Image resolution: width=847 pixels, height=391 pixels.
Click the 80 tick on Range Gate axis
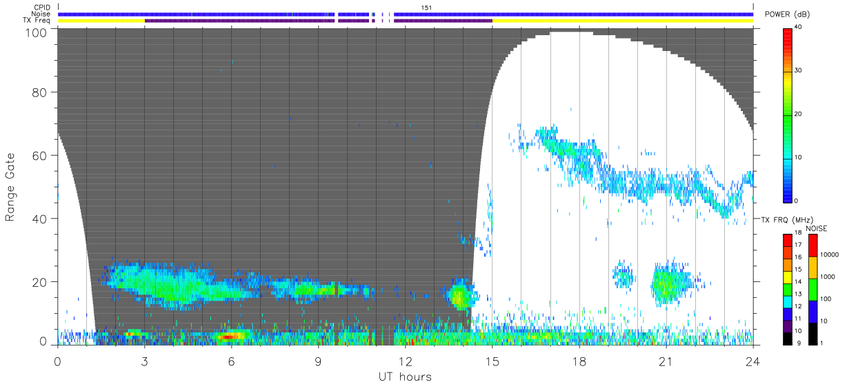(38, 92)
